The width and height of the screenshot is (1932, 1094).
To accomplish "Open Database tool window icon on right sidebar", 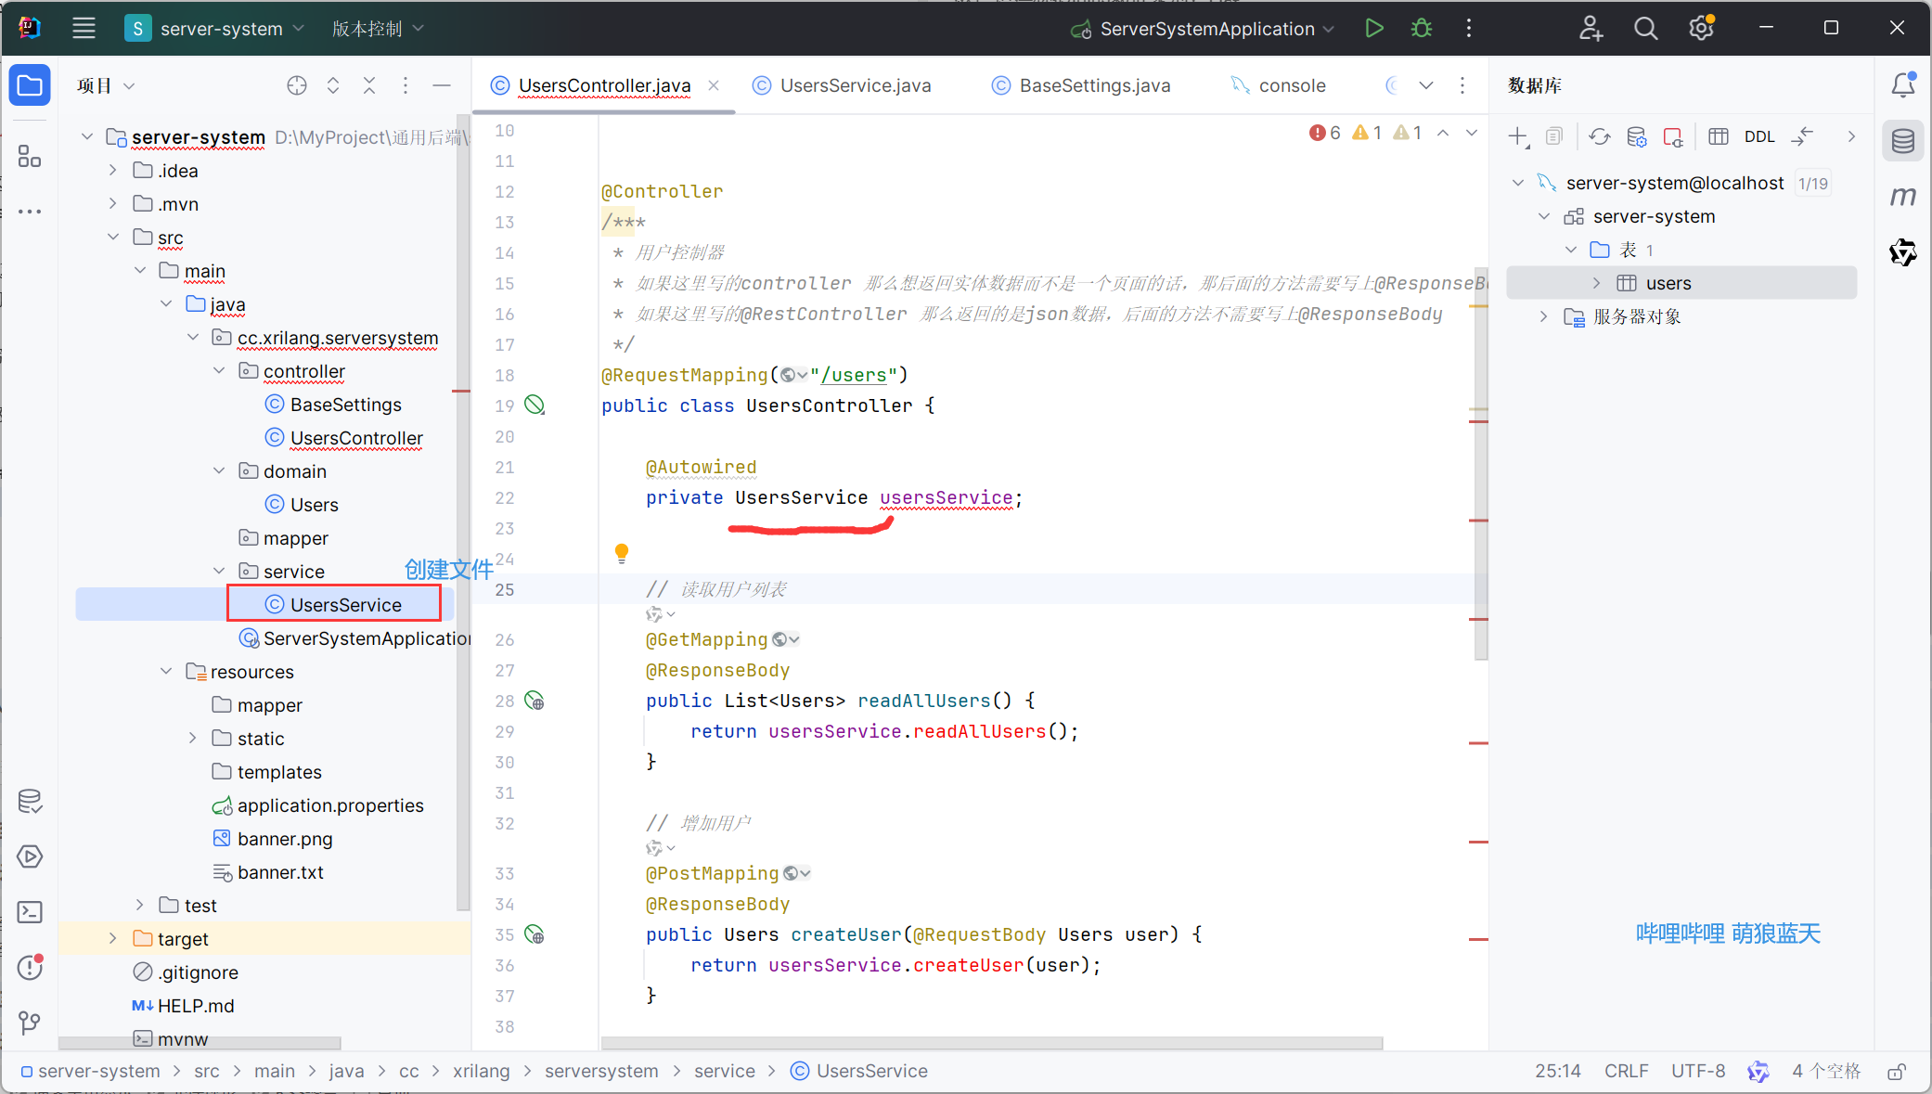I will click(1903, 141).
